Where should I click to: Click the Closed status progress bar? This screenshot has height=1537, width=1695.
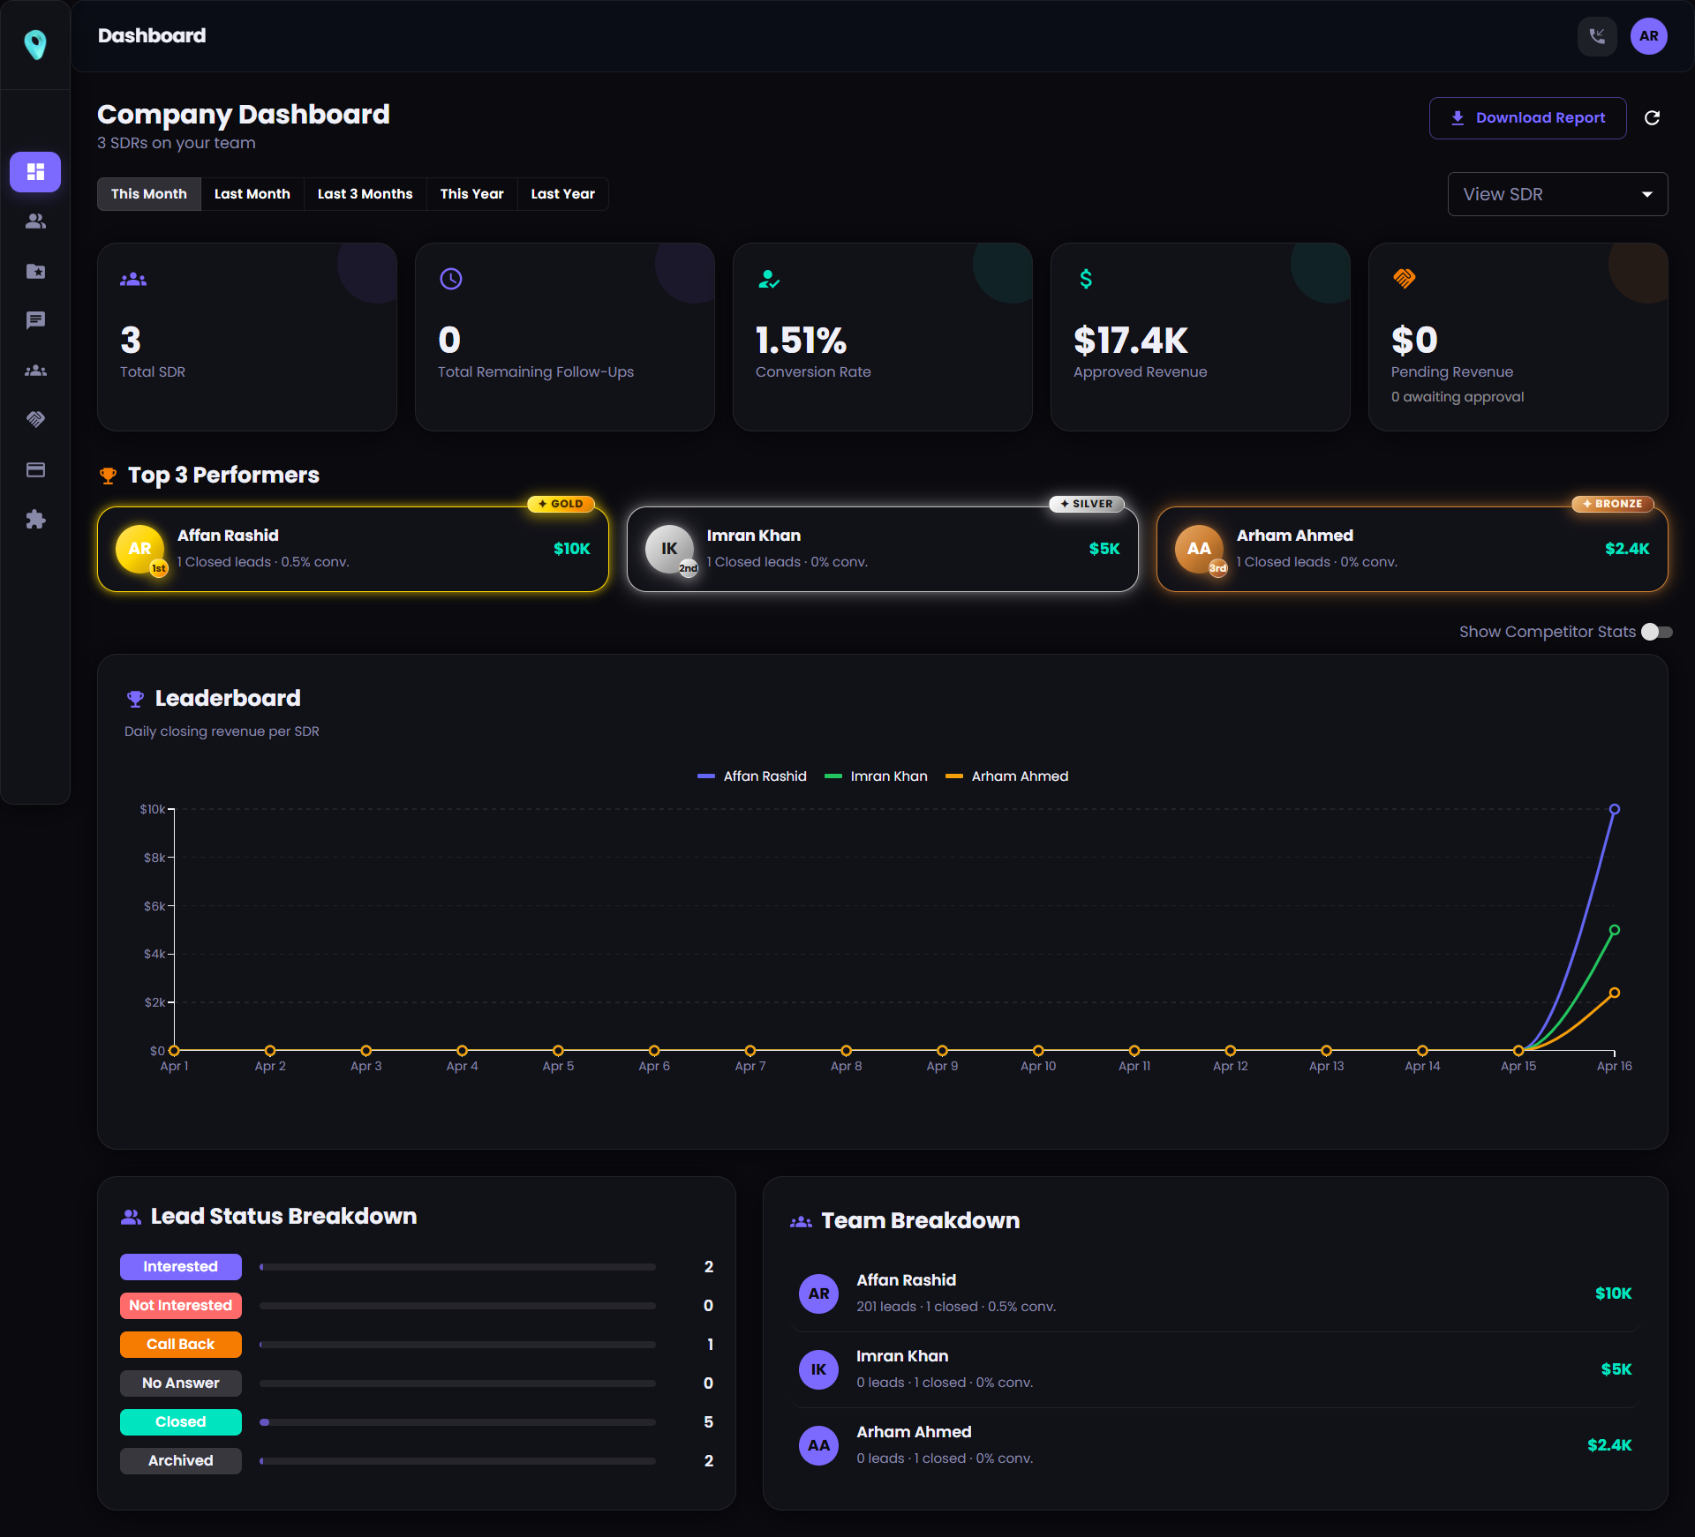[457, 1422]
